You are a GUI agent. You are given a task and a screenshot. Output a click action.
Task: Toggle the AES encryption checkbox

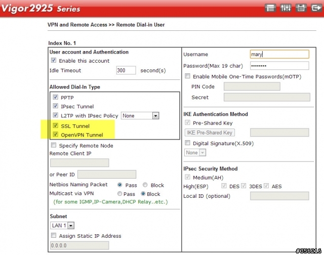[266, 186]
